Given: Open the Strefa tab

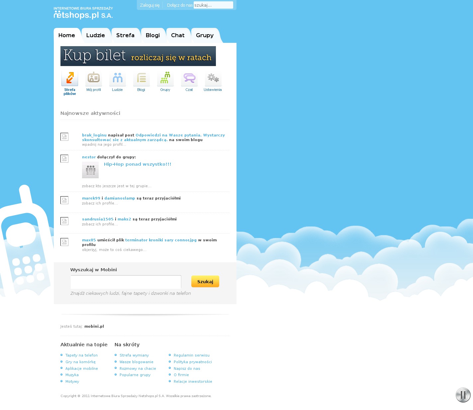Looking at the screenshot, I should pyautogui.click(x=125, y=36).
